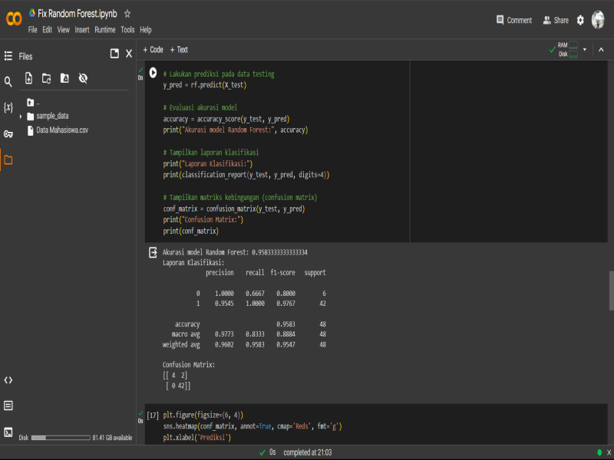Mount Google Drive from Files toolbar

[x=65, y=78]
